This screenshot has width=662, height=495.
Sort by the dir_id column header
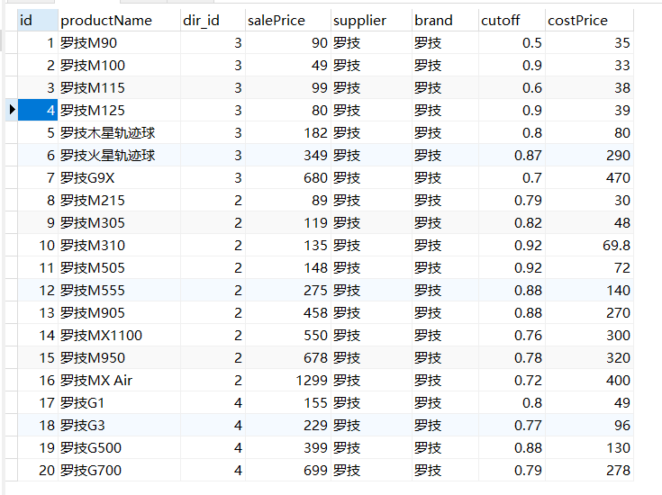(x=213, y=21)
